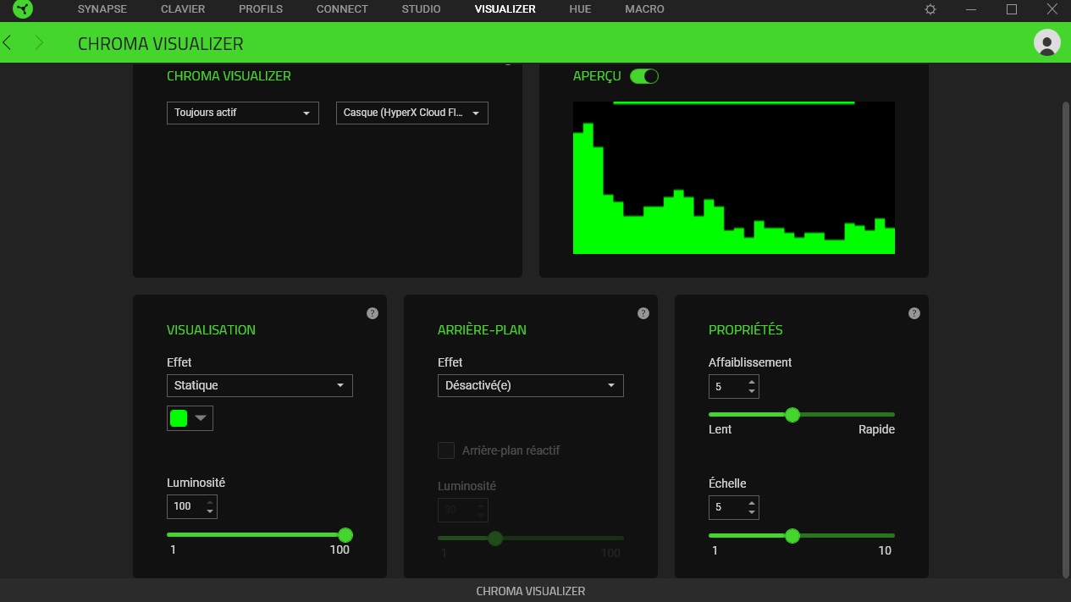Screen dimensions: 1071x602
Task: Click the forward navigation arrow
Action: click(39, 42)
